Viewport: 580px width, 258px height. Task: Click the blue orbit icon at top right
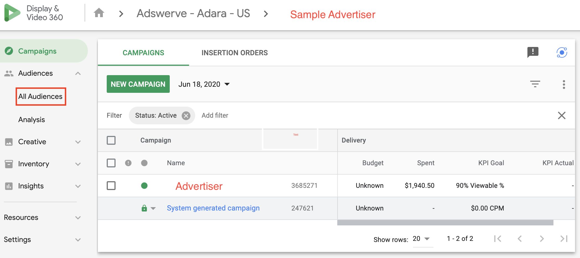(x=562, y=52)
